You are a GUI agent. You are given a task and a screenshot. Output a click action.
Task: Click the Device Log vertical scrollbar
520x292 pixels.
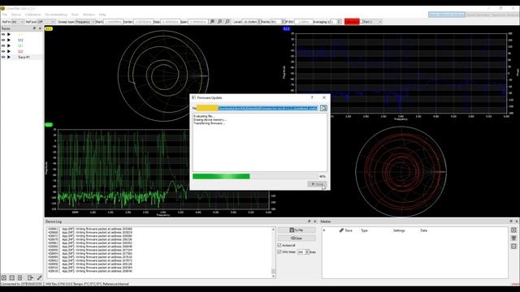274,252
